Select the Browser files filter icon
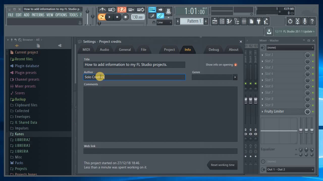Image resolution: width=323 pixels, height=181 pixels. (38, 46)
